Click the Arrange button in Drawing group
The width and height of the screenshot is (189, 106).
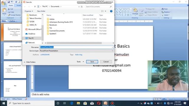coord(135,11)
